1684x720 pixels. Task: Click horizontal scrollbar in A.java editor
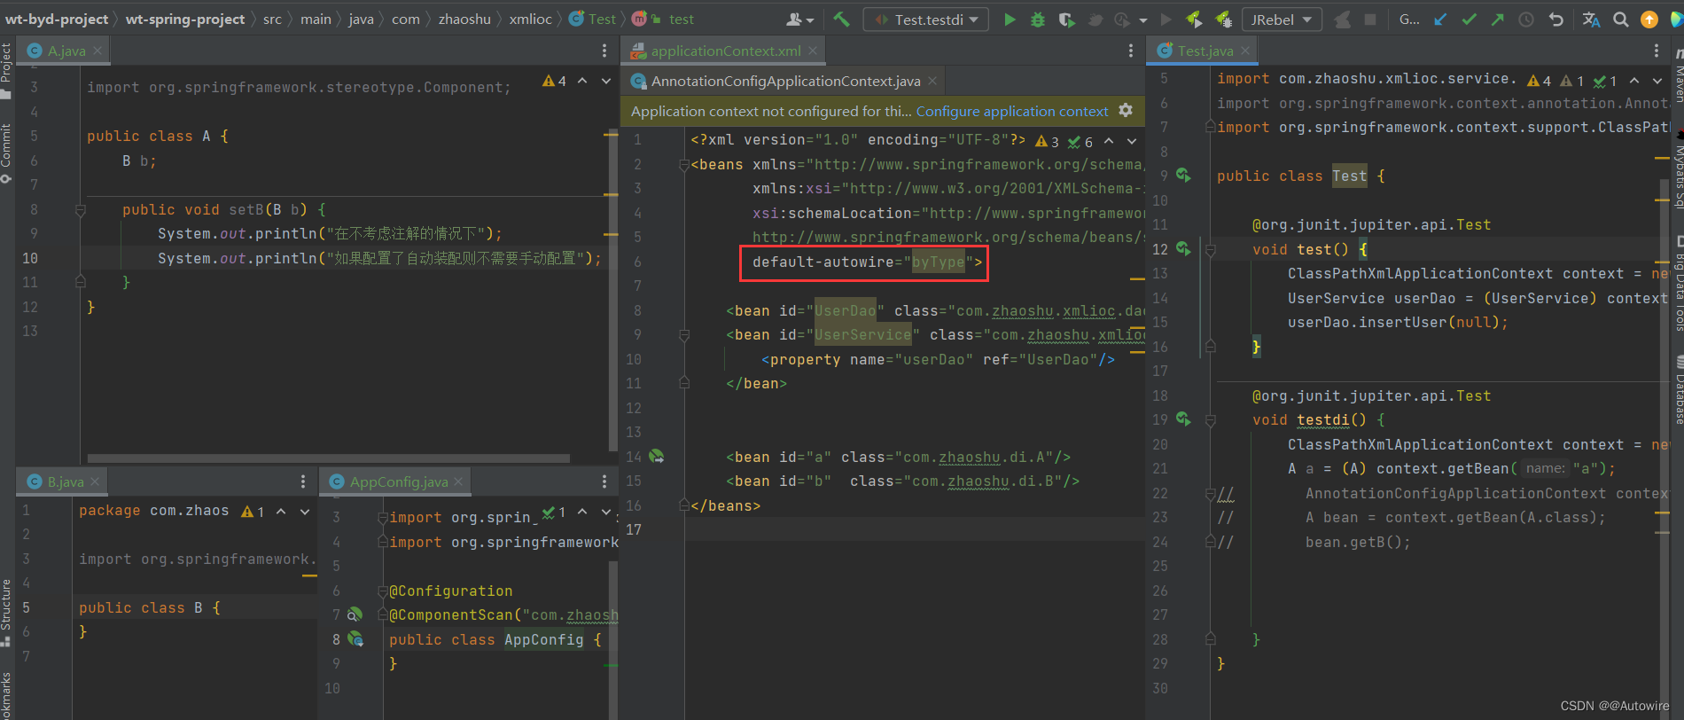click(x=328, y=458)
